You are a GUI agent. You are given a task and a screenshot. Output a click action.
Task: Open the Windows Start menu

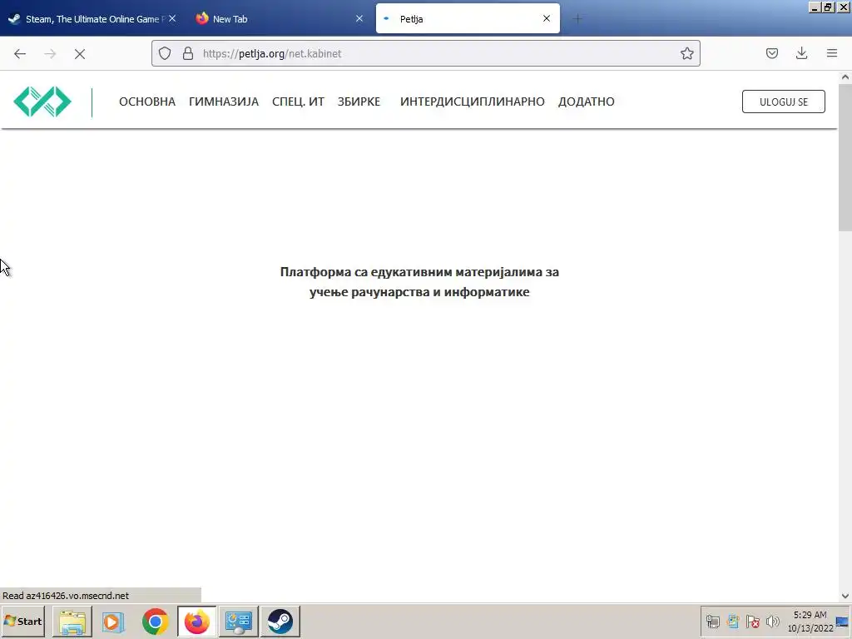(x=22, y=621)
